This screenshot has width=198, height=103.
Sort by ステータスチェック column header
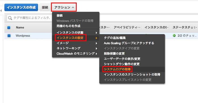(x=185, y=27)
